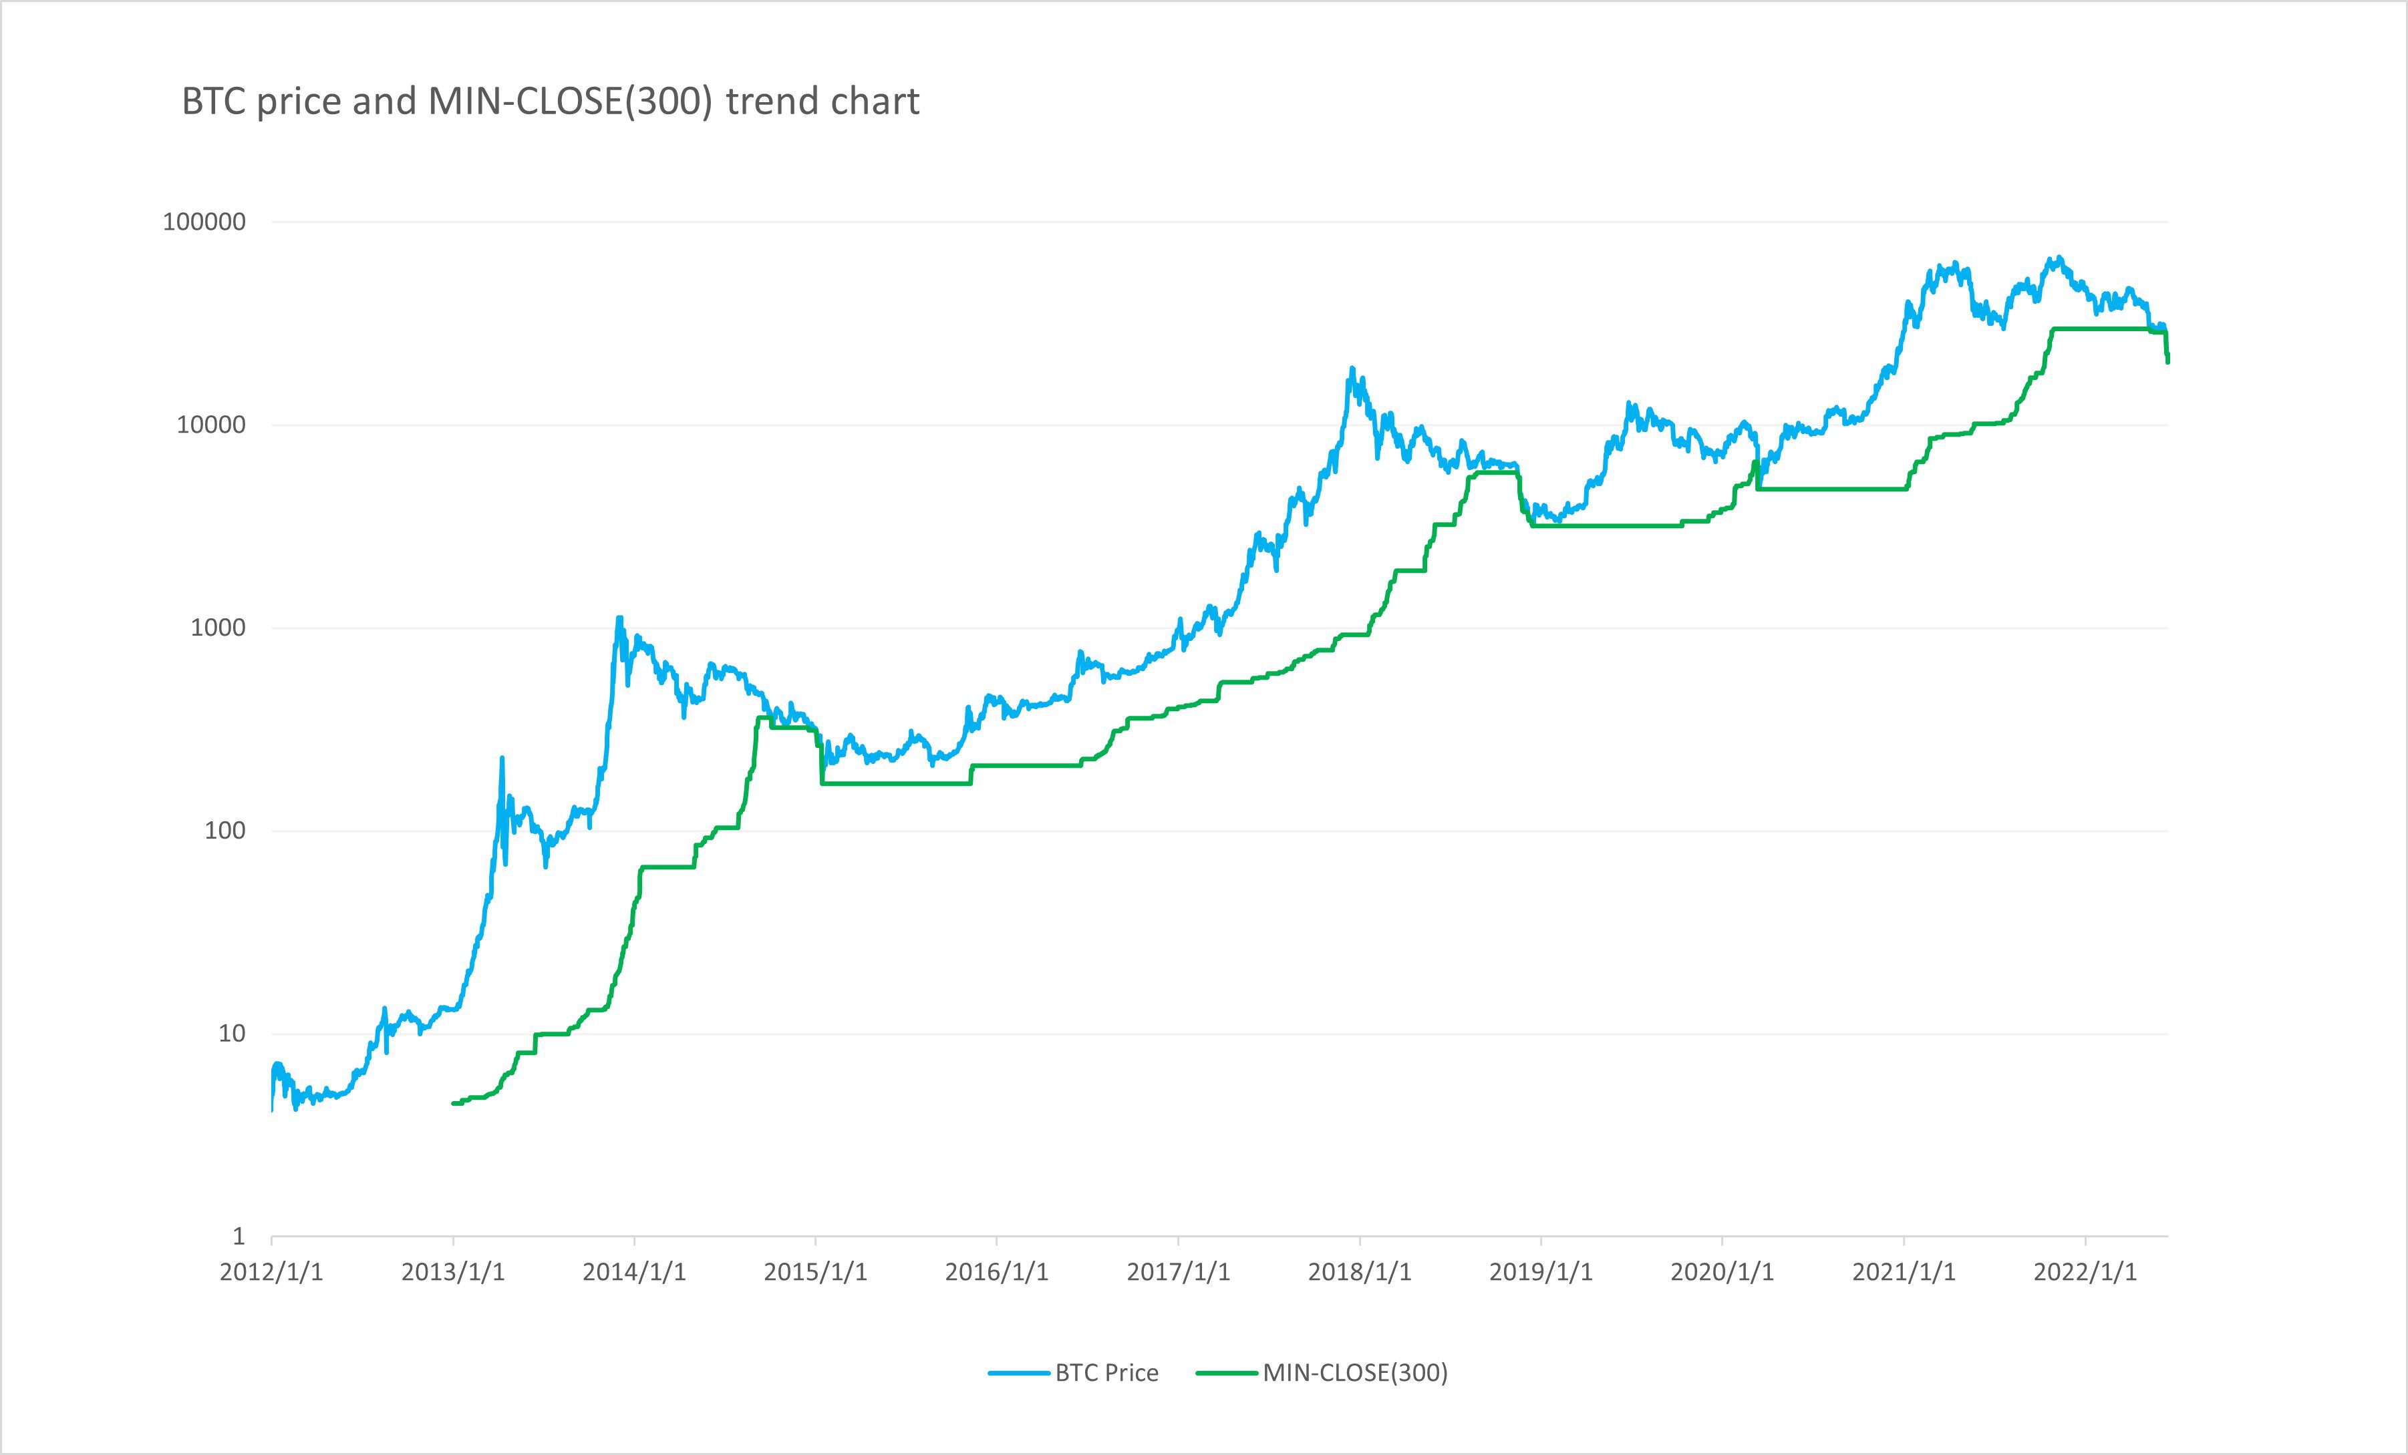Pick the 2016/1/1 x-axis date label
Viewport: 2408px width, 1455px height.
click(x=997, y=1273)
